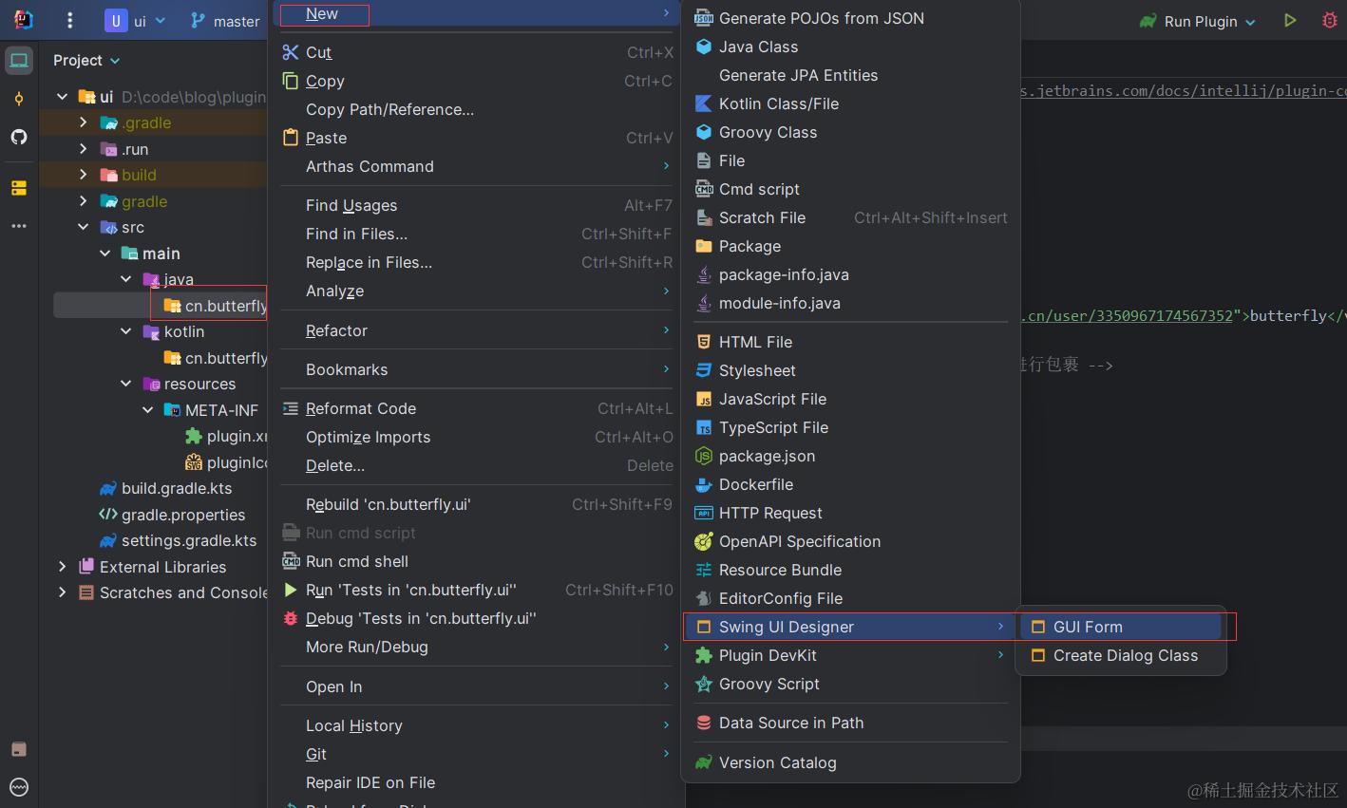Expand Scratches and Consoles node

[x=62, y=592]
